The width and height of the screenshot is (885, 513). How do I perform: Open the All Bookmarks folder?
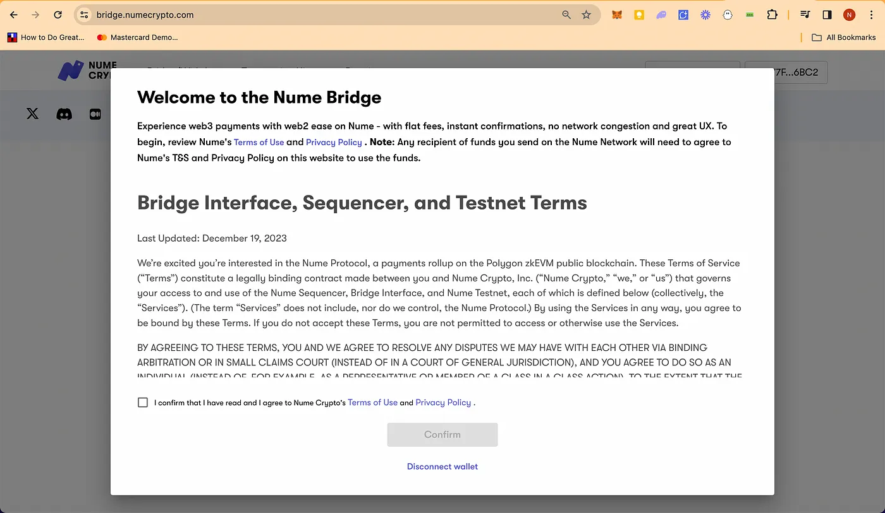point(843,37)
